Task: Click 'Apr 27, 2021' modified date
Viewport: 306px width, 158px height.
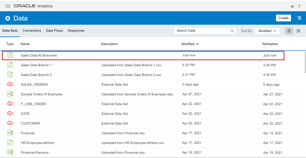Action: (x=192, y=94)
